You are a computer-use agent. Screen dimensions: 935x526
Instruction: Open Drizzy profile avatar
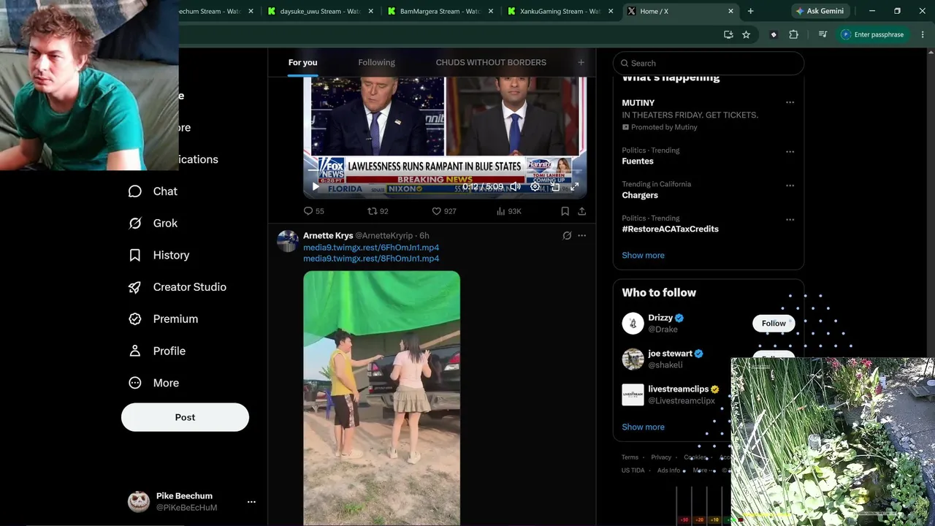[x=633, y=324]
